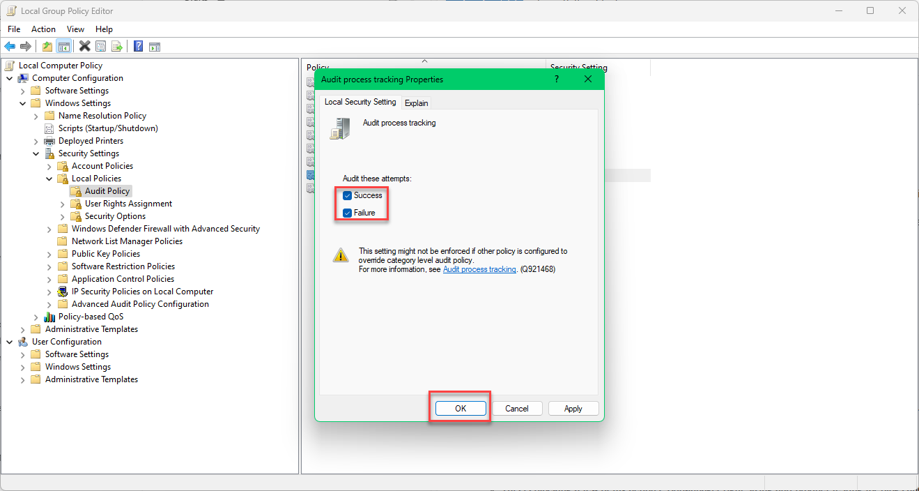Click the Delete (X) toolbar icon
This screenshot has height=491, width=919.
click(84, 46)
